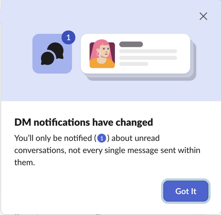Click the lavender chat icon tile
This screenshot has width=221, height=215.
[52, 54]
